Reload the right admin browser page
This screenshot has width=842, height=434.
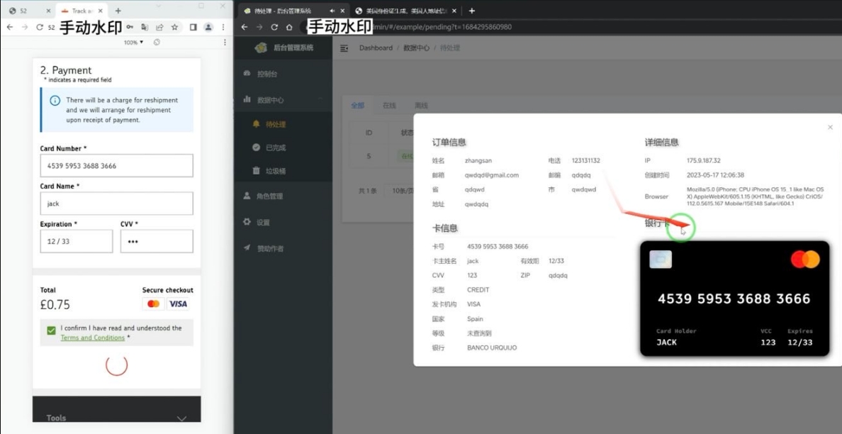pos(274,27)
